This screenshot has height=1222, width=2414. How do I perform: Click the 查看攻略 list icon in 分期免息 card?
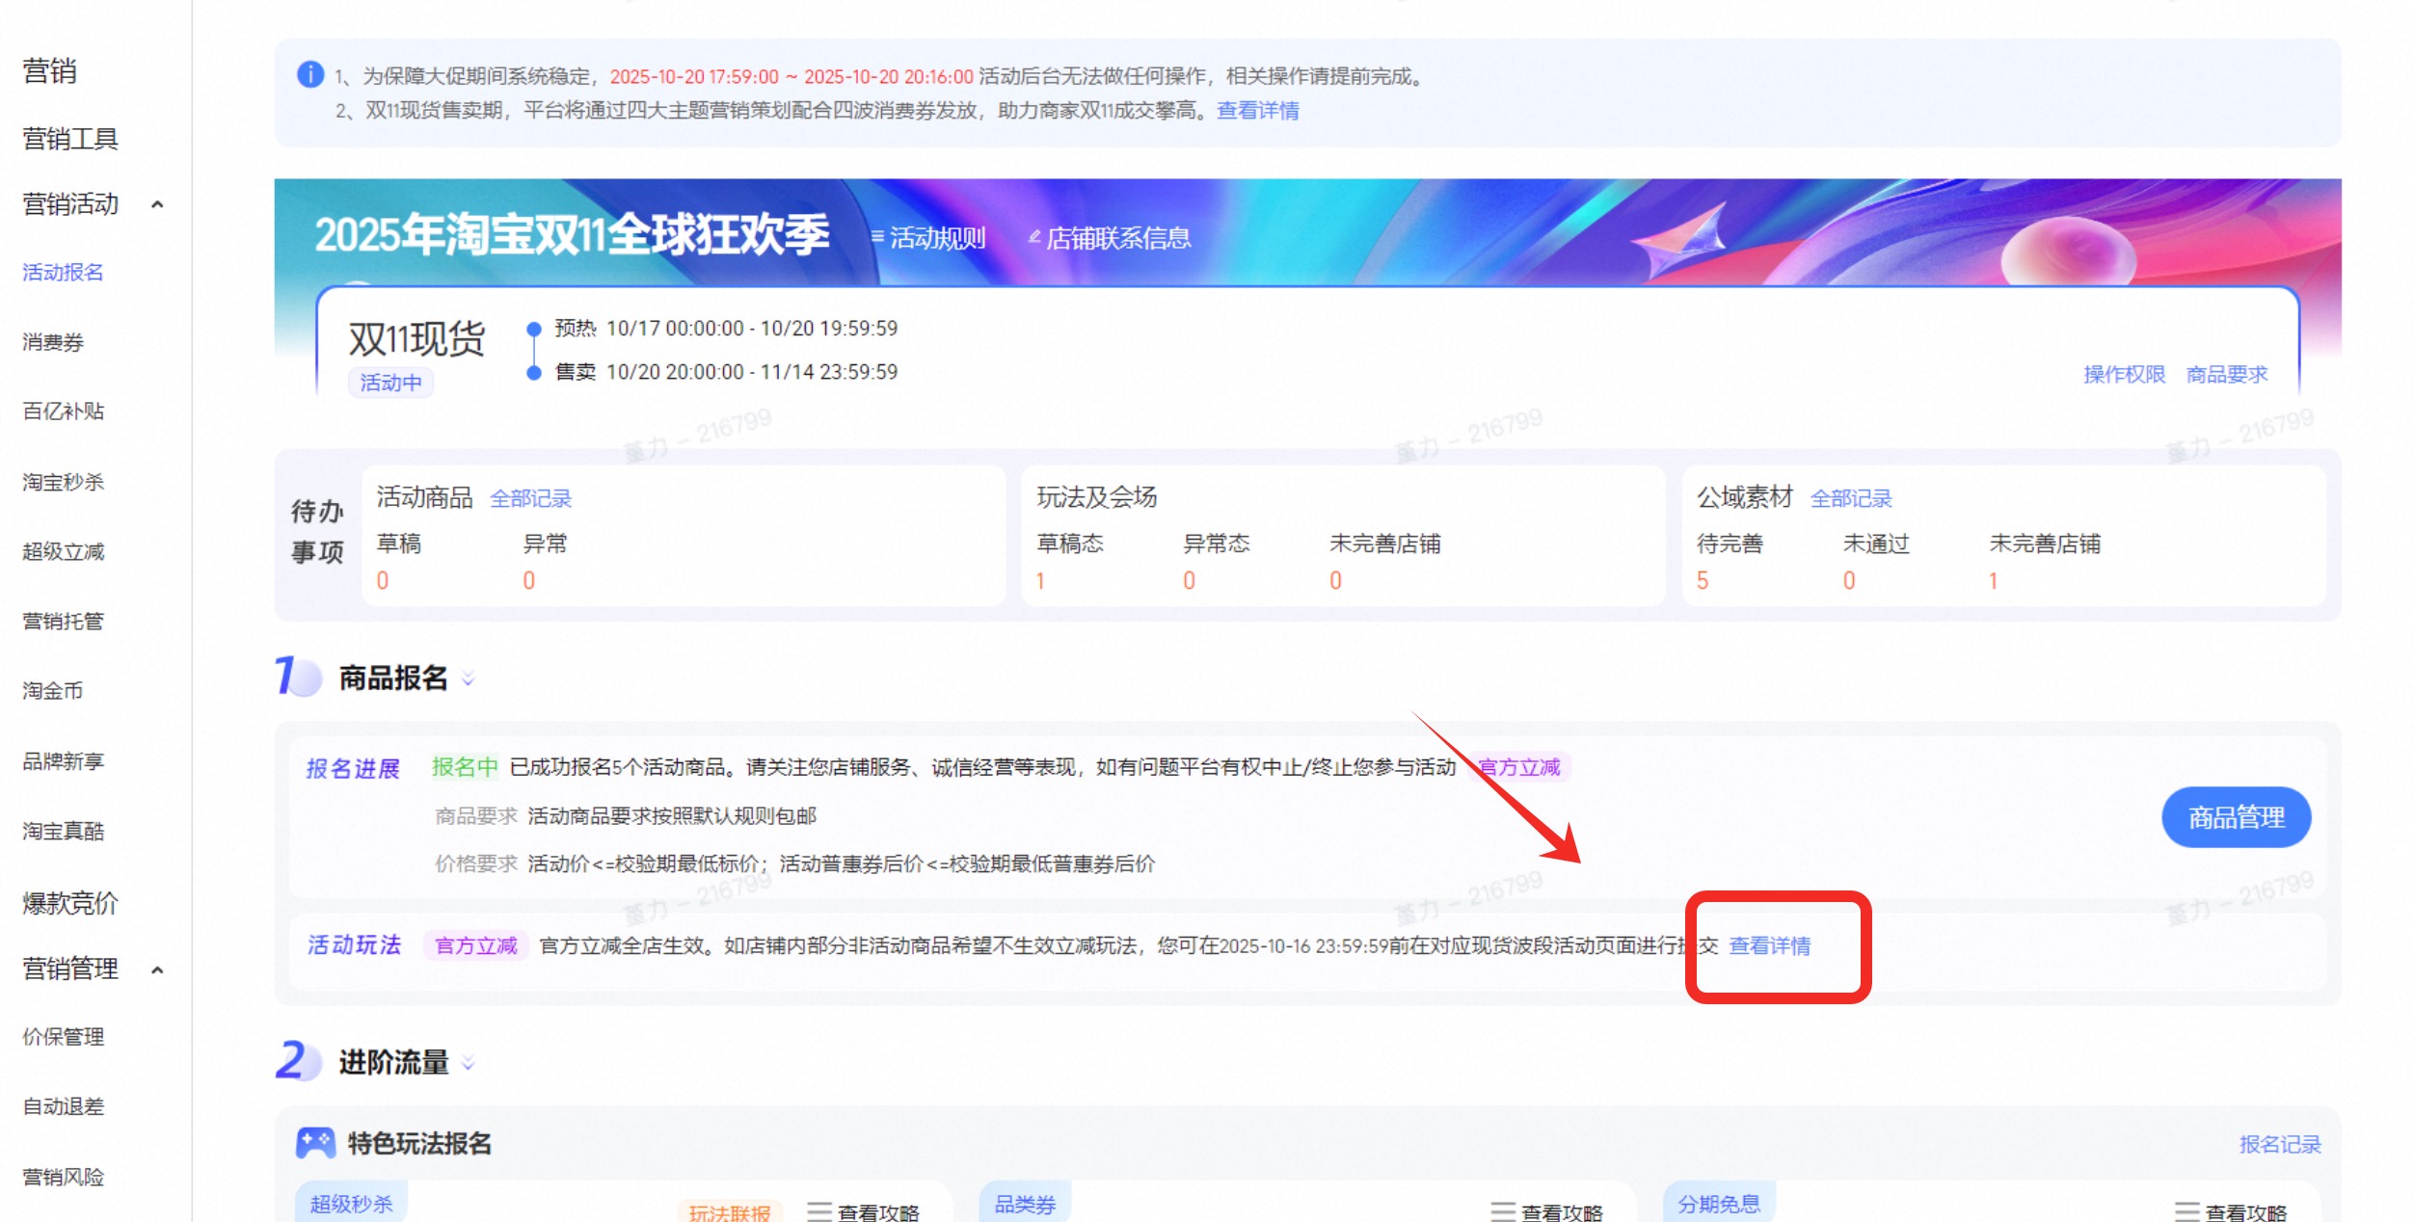[2187, 1211]
